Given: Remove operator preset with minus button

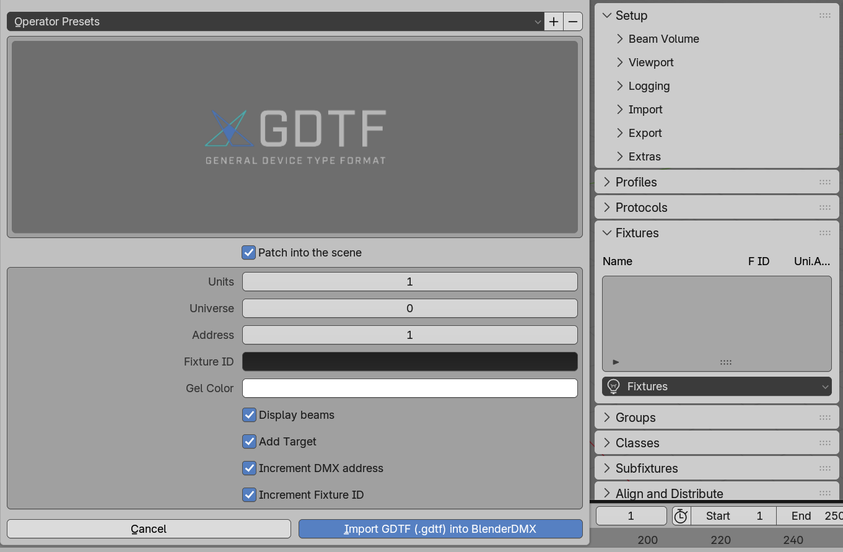Looking at the screenshot, I should coord(573,22).
